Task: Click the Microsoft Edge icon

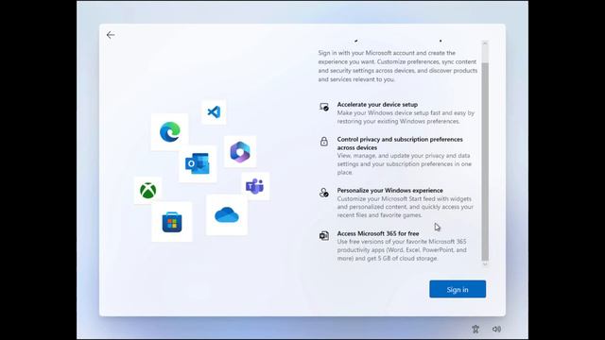Action: (170, 131)
